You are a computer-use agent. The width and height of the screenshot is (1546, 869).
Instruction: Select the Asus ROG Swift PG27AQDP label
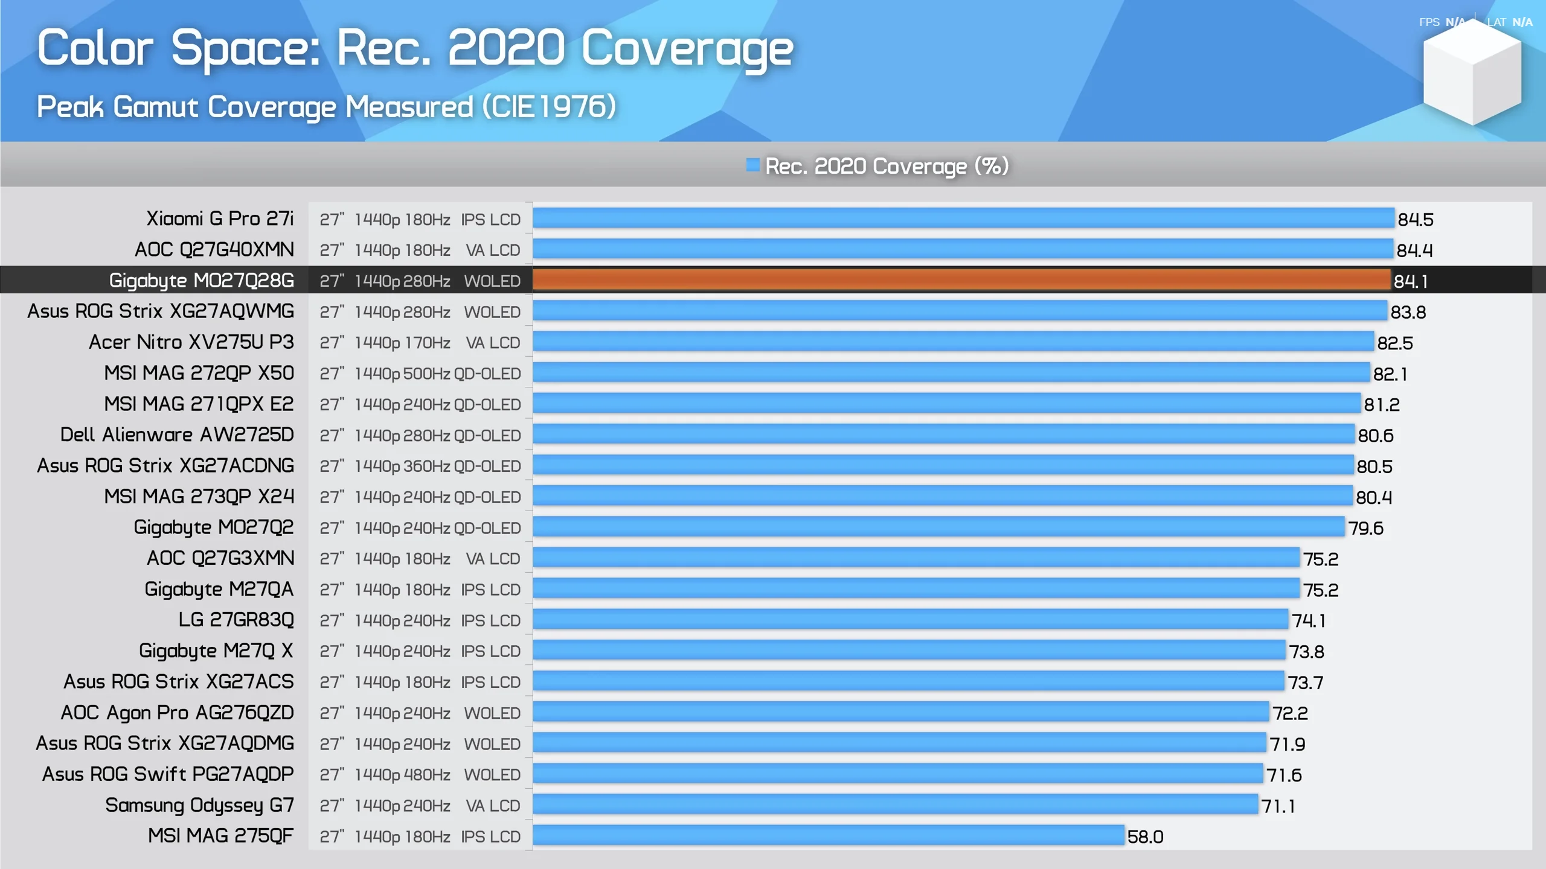pyautogui.click(x=168, y=774)
